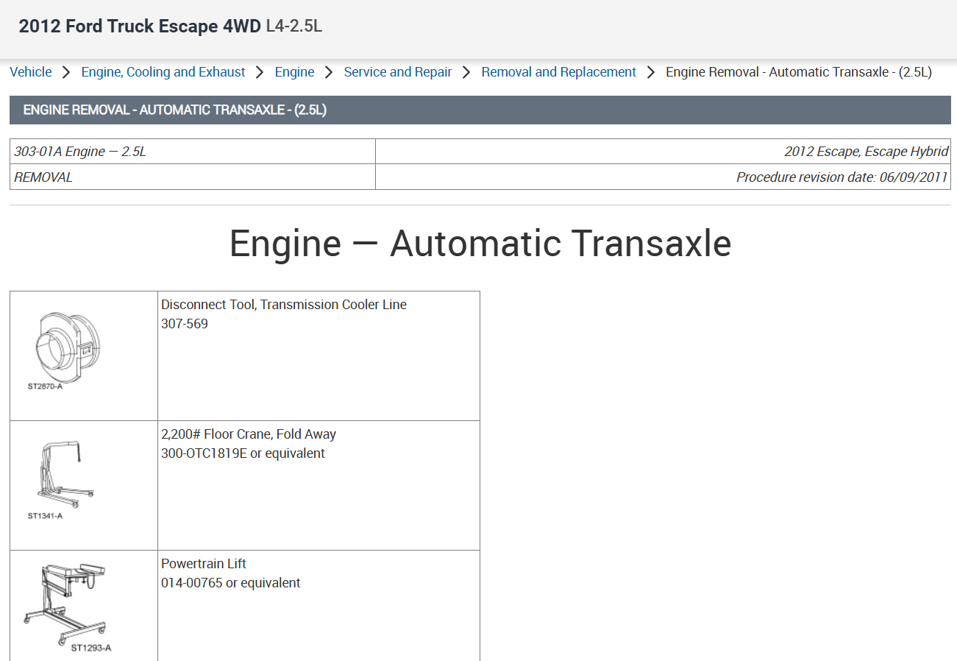Image resolution: width=957 pixels, height=661 pixels.
Task: Select the 303-01A Engine — 2.5L cell
Action: click(x=193, y=152)
